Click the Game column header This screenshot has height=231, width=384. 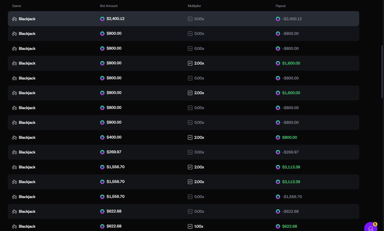[x=17, y=6]
